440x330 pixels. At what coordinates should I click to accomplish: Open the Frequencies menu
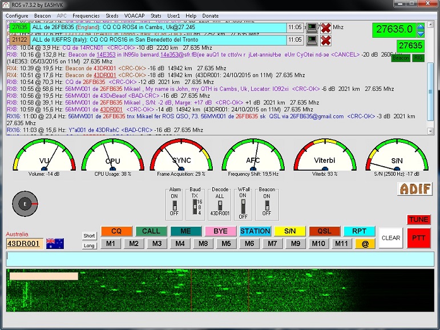86,16
